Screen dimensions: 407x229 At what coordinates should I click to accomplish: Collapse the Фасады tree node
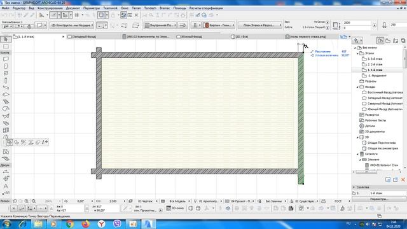click(357, 87)
